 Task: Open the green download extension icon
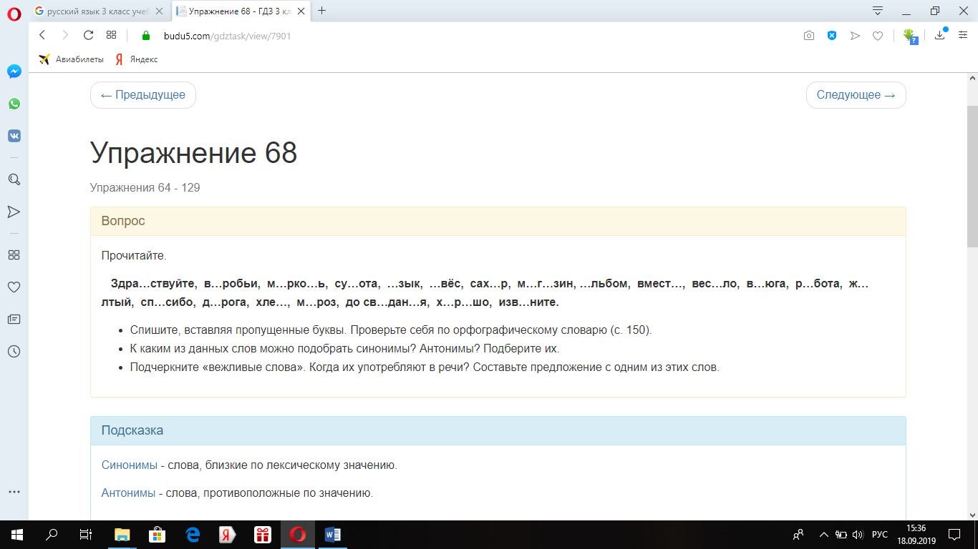point(910,36)
